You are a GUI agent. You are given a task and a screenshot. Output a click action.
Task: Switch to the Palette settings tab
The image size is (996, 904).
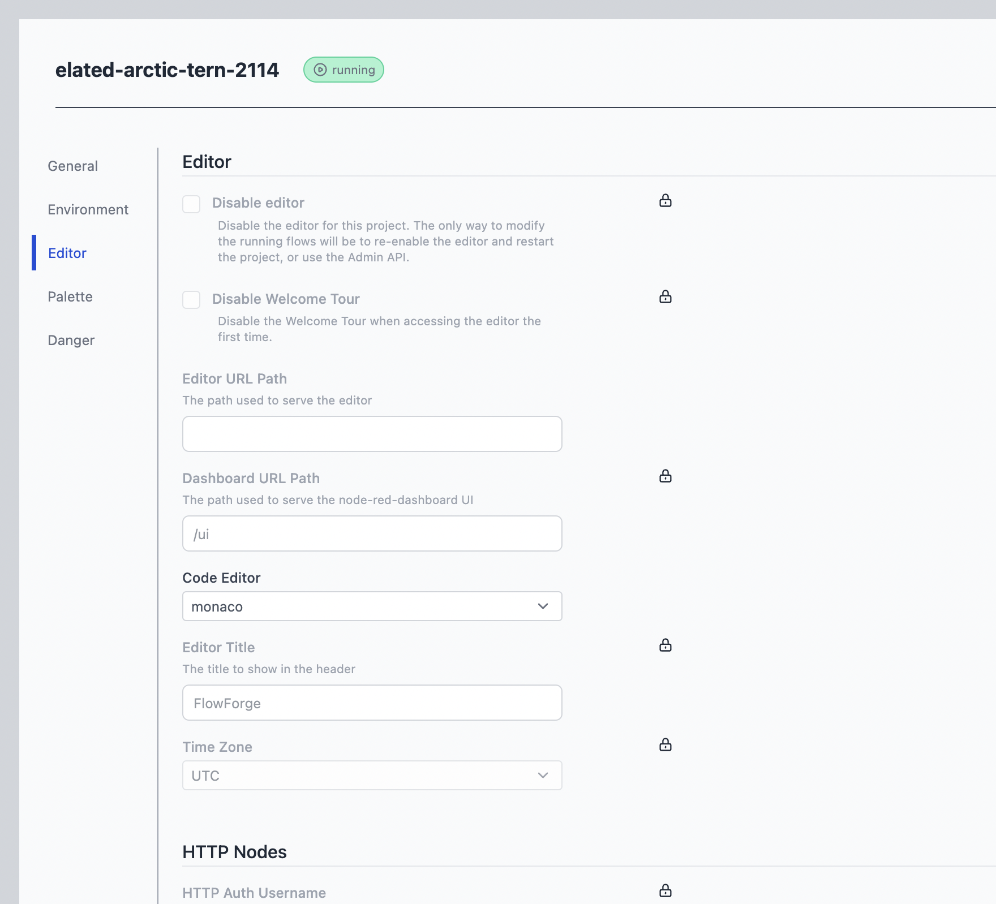pos(70,296)
